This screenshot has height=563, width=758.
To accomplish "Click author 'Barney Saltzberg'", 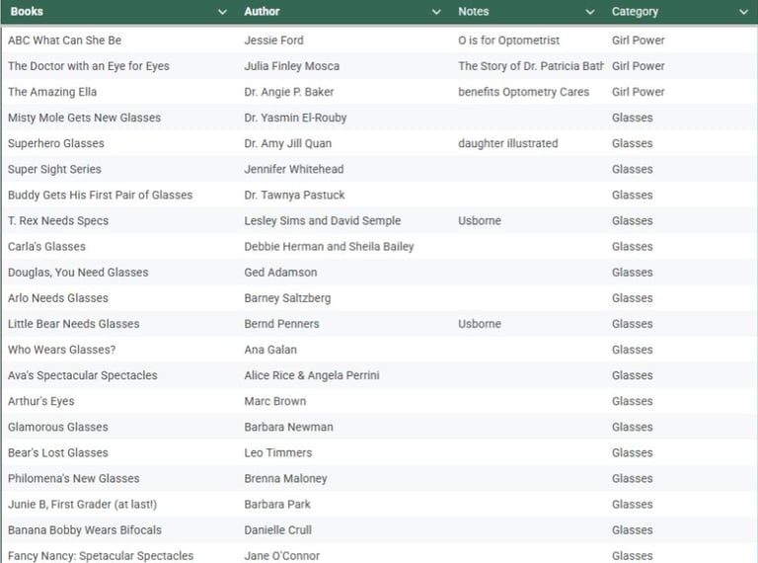I will (287, 298).
